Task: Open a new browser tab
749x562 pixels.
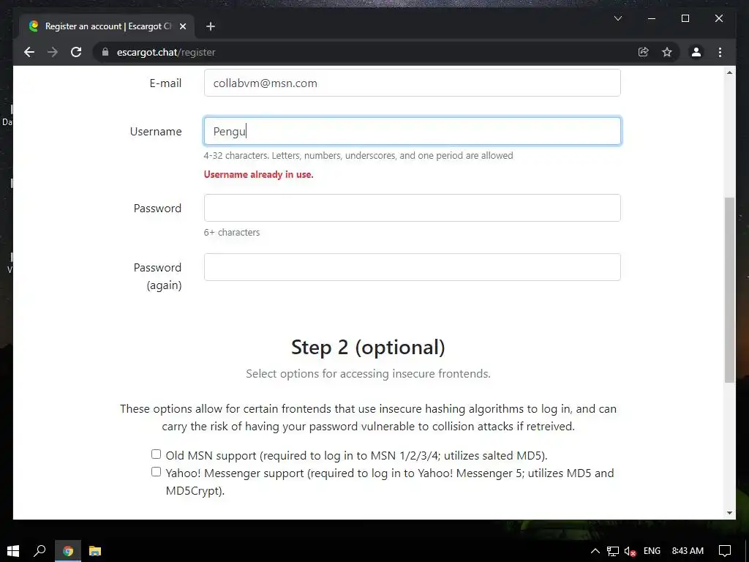Action: [x=211, y=26]
